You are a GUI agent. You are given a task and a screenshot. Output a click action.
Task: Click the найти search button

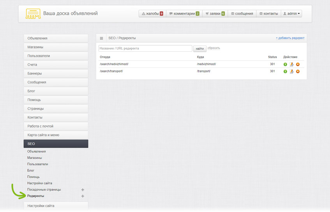pos(200,49)
